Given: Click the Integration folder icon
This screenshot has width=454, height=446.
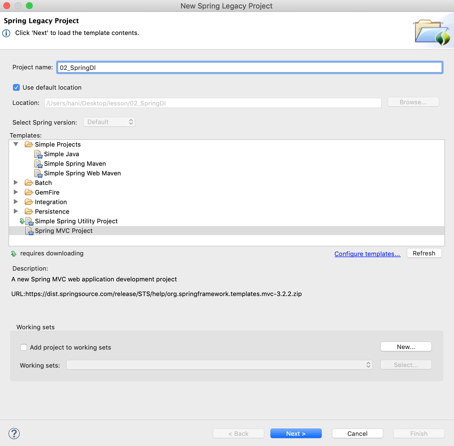Looking at the screenshot, I should point(29,202).
